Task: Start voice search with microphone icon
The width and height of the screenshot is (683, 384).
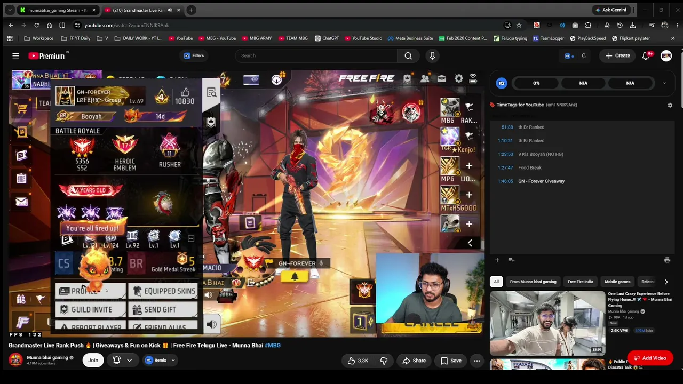Action: [x=432, y=55]
